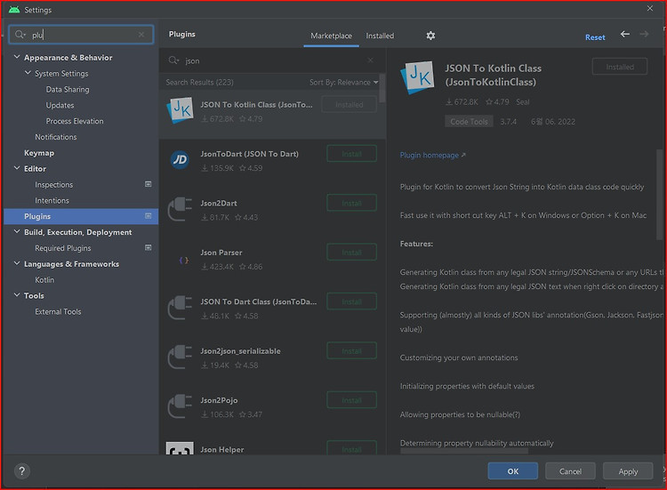
Task: Select Plugins in the settings tree
Action: click(81, 216)
